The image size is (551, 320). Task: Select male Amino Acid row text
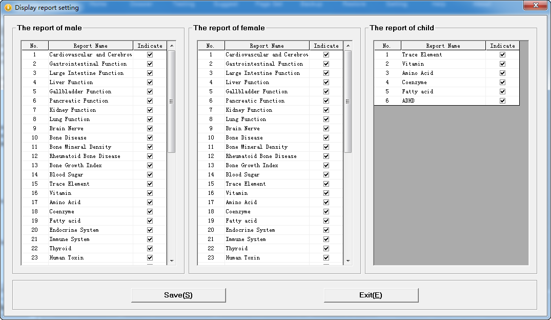pyautogui.click(x=65, y=202)
